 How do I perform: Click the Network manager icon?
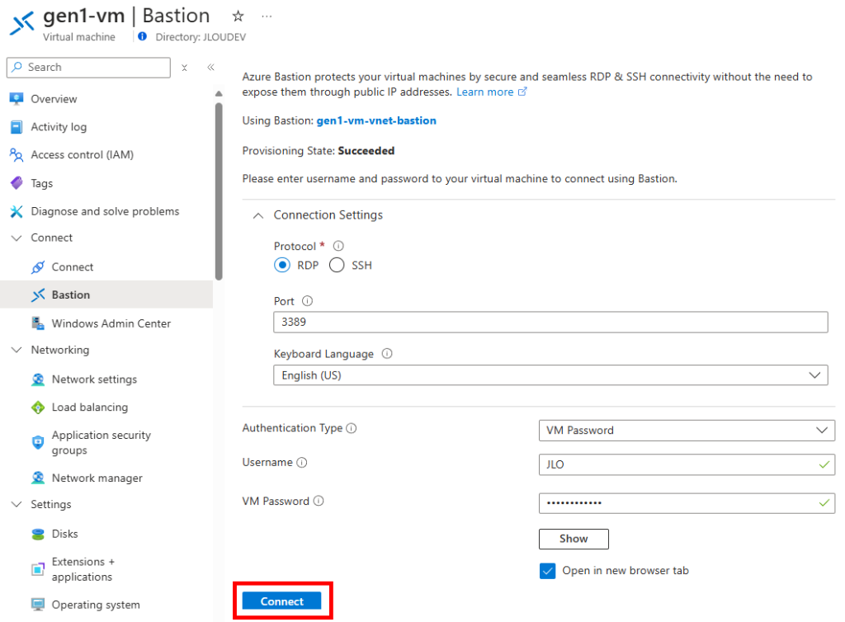38,478
